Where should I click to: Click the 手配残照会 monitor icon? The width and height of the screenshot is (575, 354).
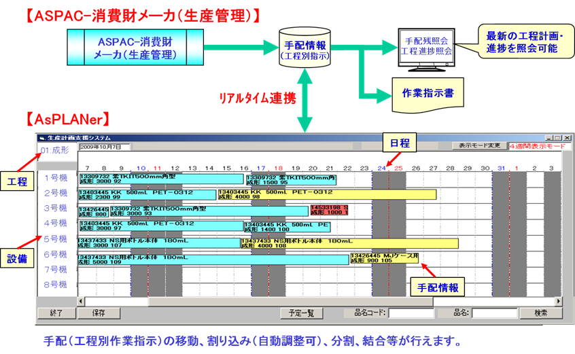[426, 50]
